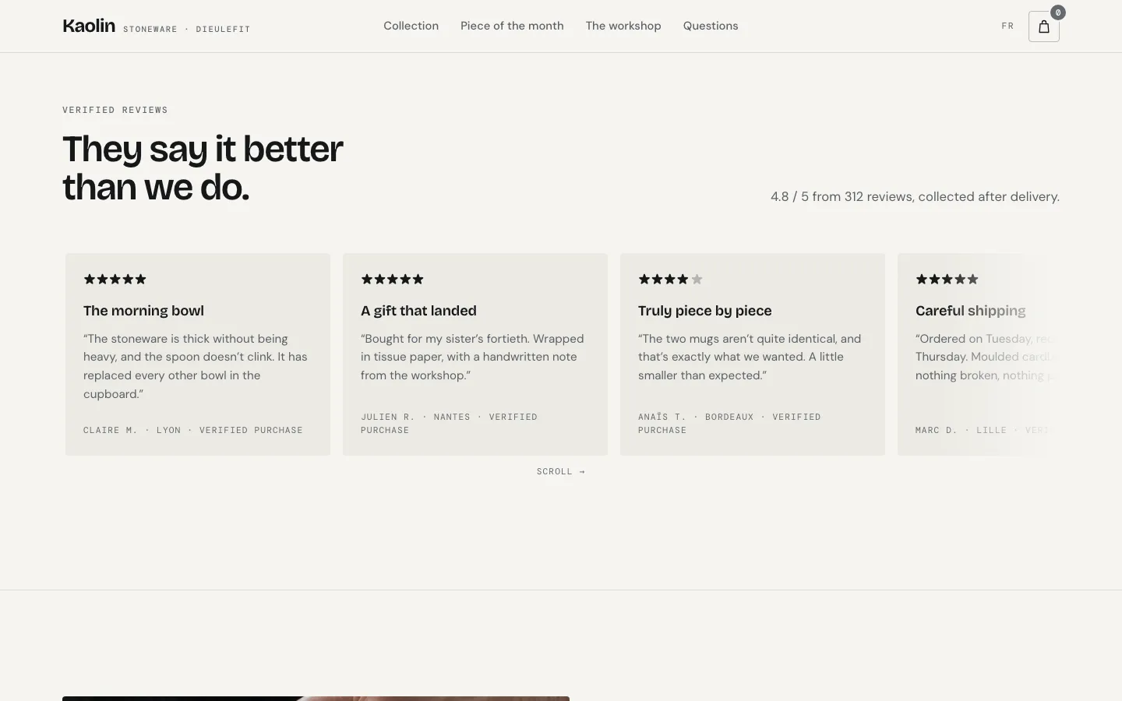Click the Kaolin logo
Viewport: 1122px width, 701px height.
pyautogui.click(x=89, y=26)
